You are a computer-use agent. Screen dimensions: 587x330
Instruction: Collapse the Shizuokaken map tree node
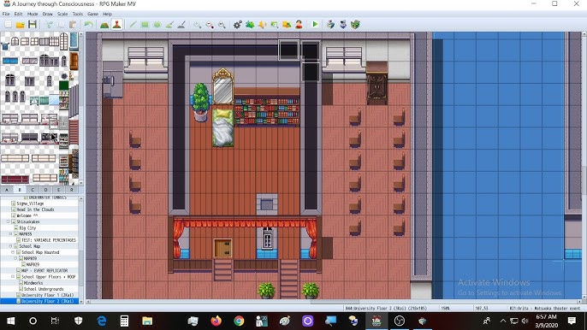coord(9,221)
